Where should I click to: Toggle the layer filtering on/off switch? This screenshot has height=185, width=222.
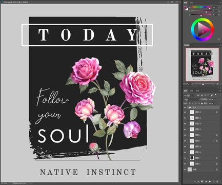[x=215, y=95]
